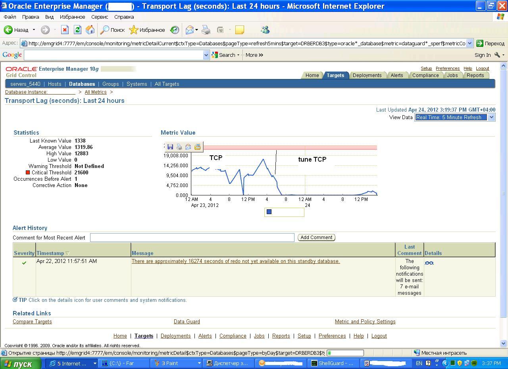Open Metric and Policy Settings link
The width and height of the screenshot is (508, 369).
click(x=365, y=322)
